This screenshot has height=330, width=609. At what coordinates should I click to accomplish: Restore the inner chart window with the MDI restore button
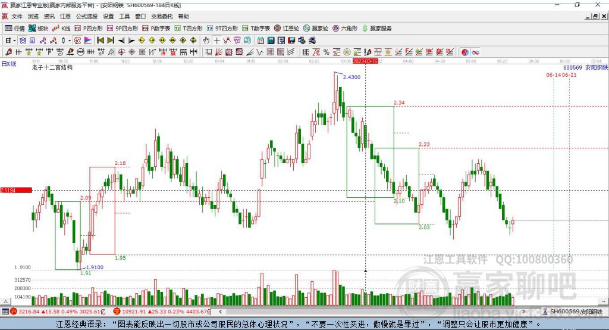point(595,16)
